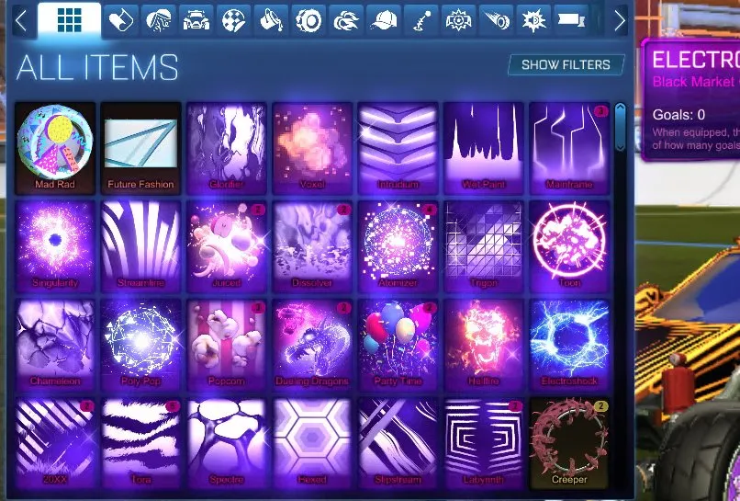
Task: Select the Voxel goal explosion item
Action: pyautogui.click(x=312, y=148)
